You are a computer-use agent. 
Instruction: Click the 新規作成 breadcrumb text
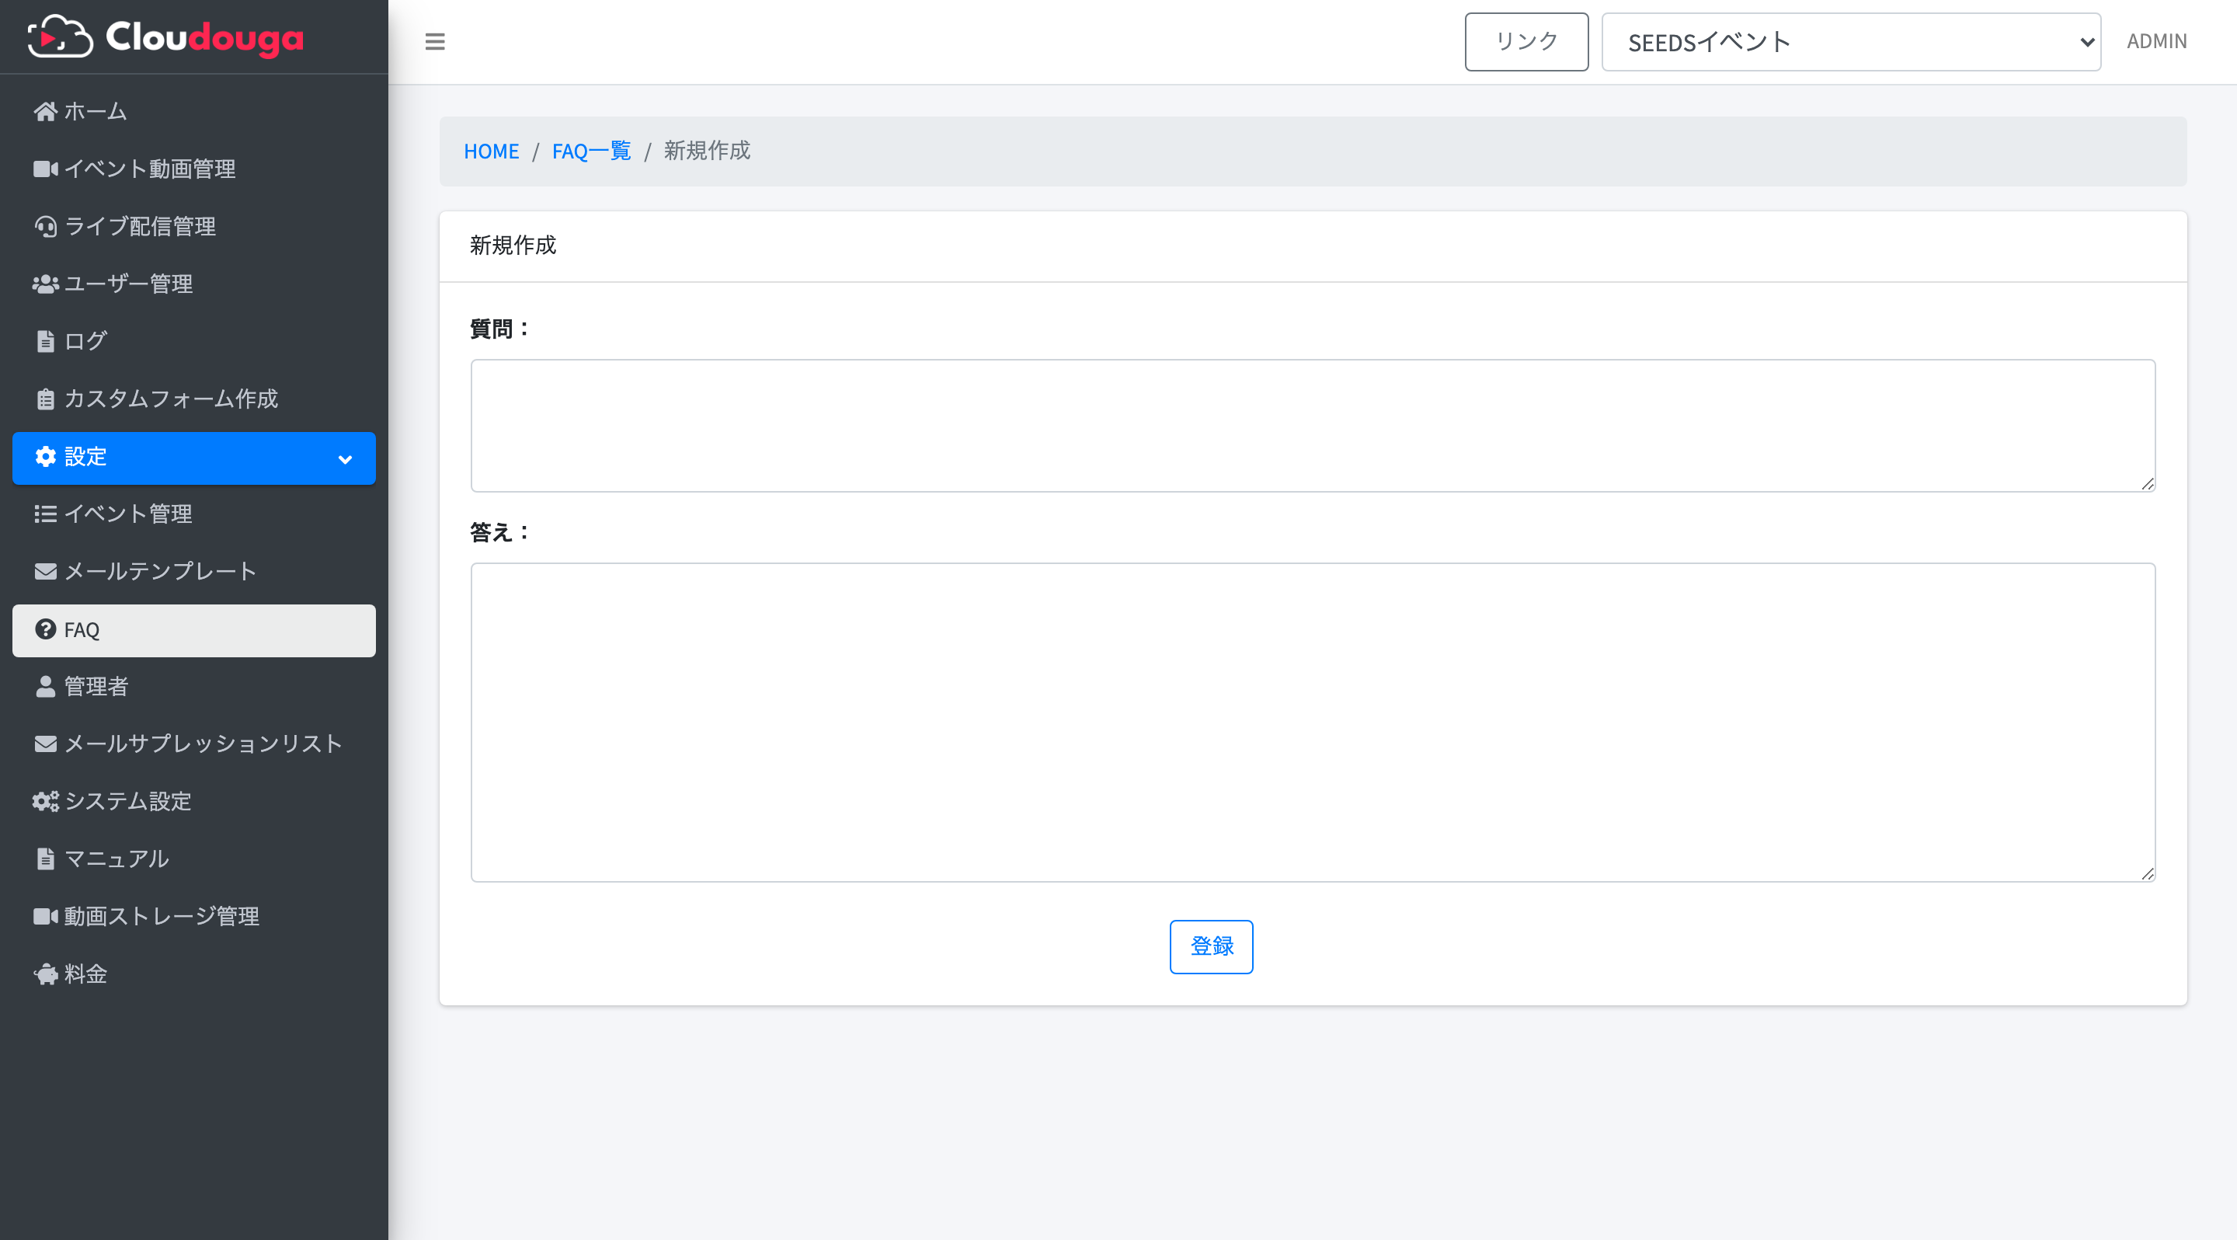[x=707, y=151]
